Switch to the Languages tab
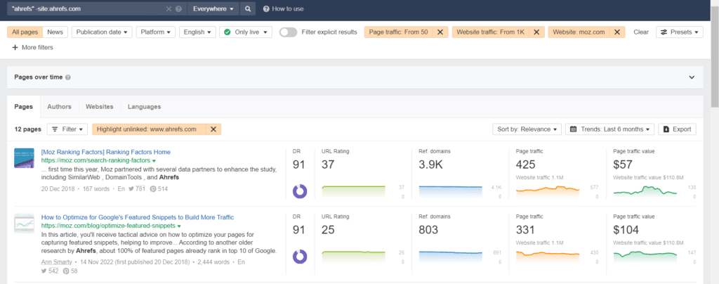The image size is (719, 284). tap(145, 106)
